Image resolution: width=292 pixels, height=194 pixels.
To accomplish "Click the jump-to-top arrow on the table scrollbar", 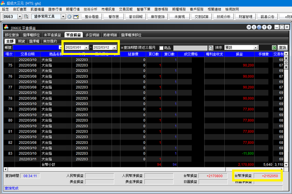I will coord(286,58).
